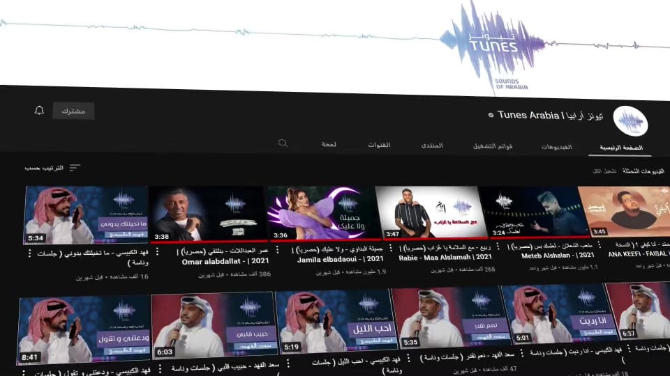This screenshot has height=376, width=670.
Task: Switch to the الفيديوهات tab
Action: [556, 147]
